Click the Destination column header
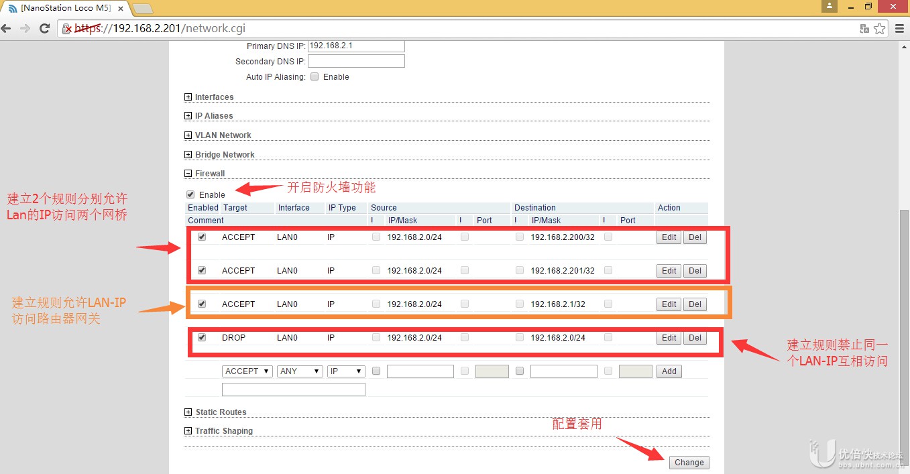This screenshot has width=910, height=474. [x=535, y=208]
